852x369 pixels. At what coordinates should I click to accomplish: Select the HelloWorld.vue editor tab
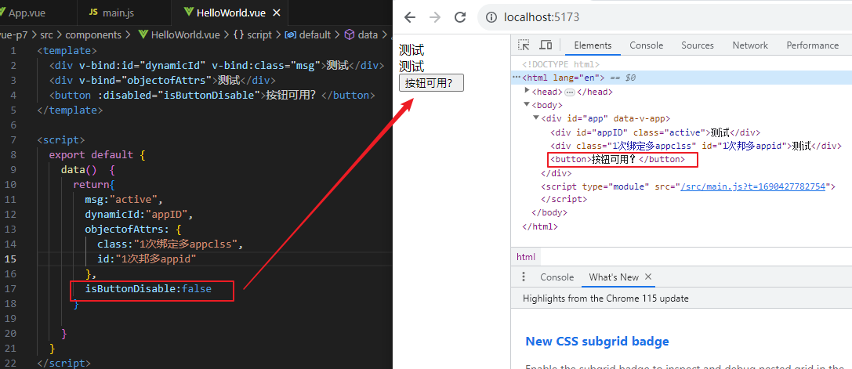(x=232, y=12)
